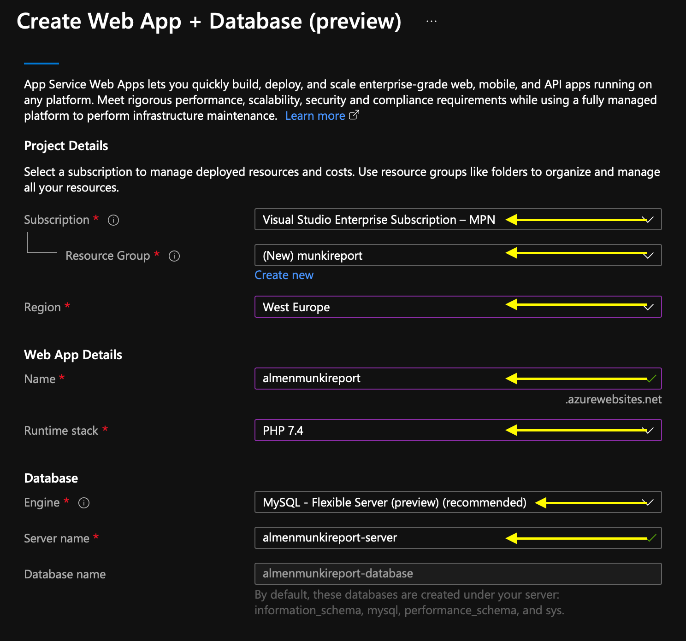Select the West Europe region value

coord(296,307)
